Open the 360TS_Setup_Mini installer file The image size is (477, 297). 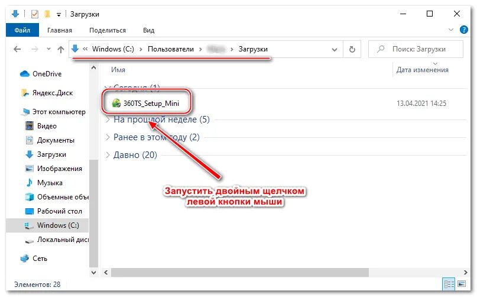point(151,104)
